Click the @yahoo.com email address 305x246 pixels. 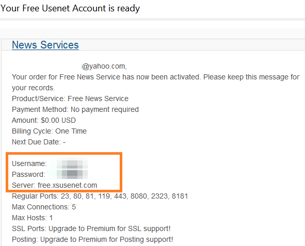[x=104, y=66]
